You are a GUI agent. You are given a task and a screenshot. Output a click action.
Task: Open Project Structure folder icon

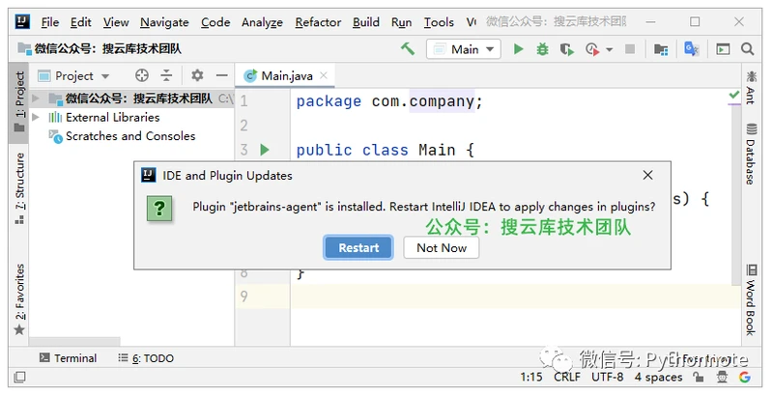(x=661, y=49)
